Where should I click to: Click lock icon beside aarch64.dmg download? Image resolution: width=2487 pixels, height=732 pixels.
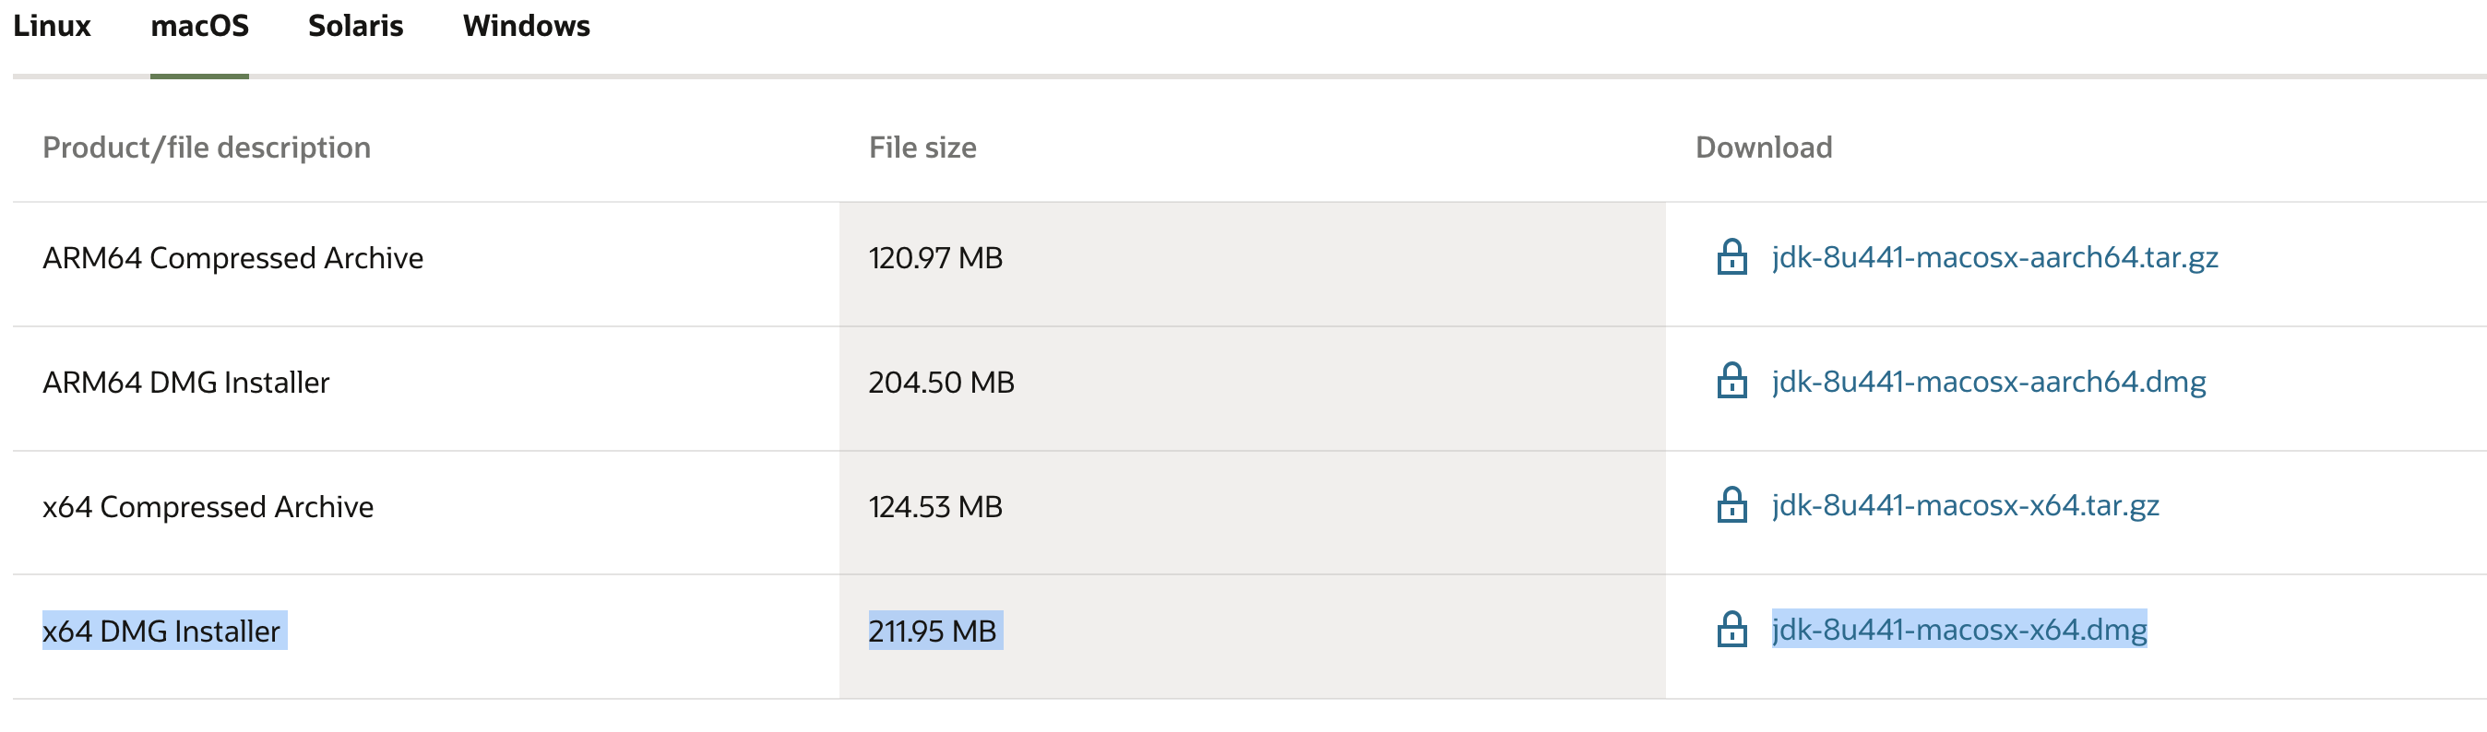pos(1731,382)
